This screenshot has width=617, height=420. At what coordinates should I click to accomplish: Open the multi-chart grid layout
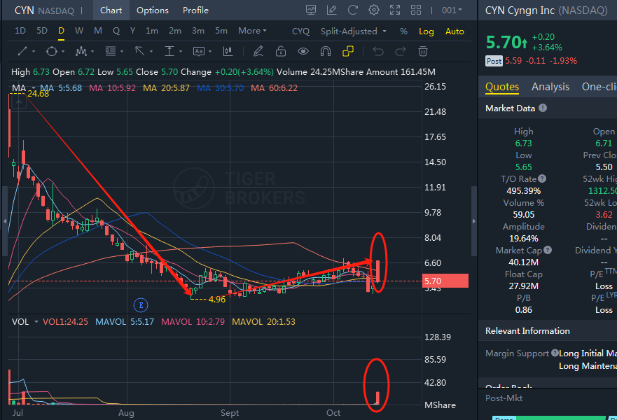pos(416,10)
